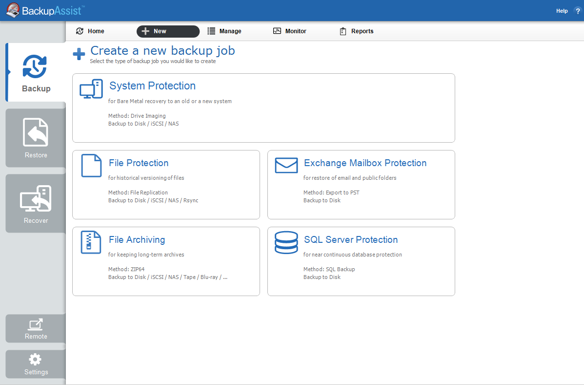Open the Remote sidebar icon
584x385 pixels.
pos(36,324)
